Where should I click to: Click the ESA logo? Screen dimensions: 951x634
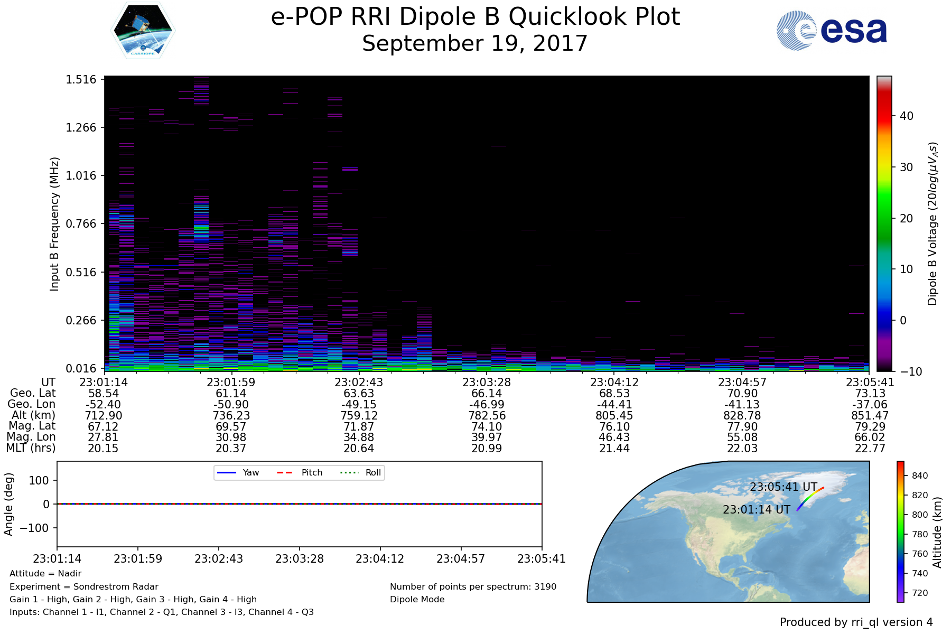tap(832, 31)
